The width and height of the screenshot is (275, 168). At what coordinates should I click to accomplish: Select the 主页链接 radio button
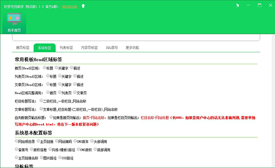(x=38, y=141)
